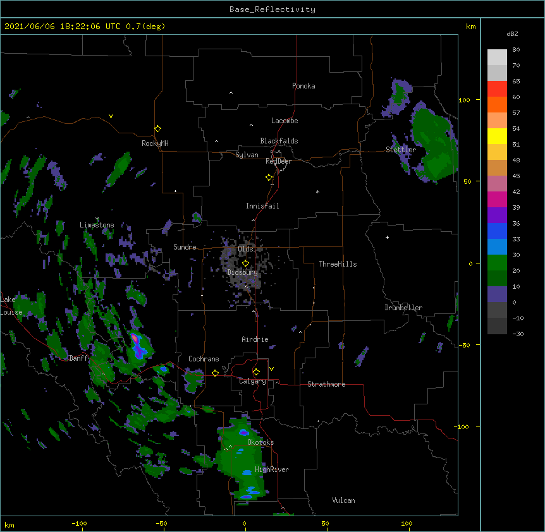Select the Limestone label

[97, 225]
